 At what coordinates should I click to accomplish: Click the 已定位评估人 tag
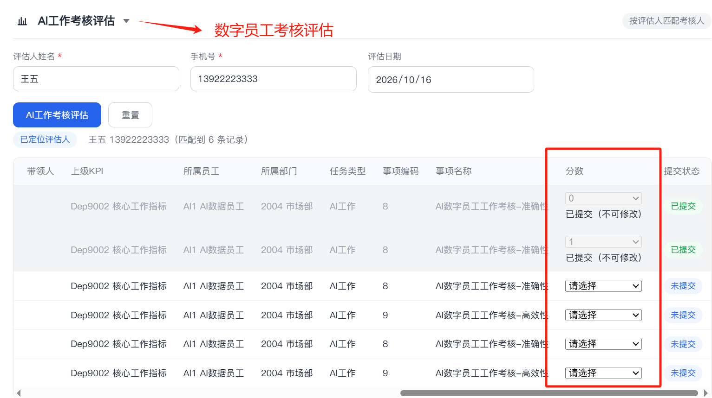pos(45,139)
